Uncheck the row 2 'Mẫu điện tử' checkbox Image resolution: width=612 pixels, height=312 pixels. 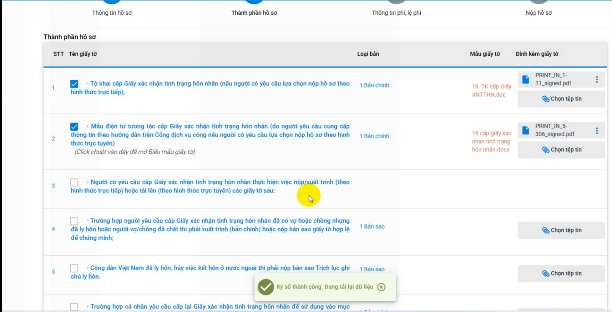click(74, 127)
